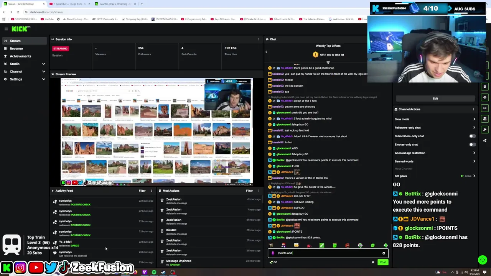Click Kick icon in bottom social overlay
The height and width of the screenshot is (276, 491).
coord(7,267)
